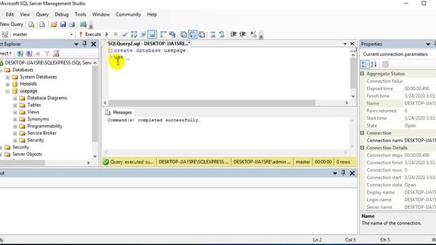The image size is (436, 245).
Task: Start debugging with the green play arrow
Action: coord(107,35)
